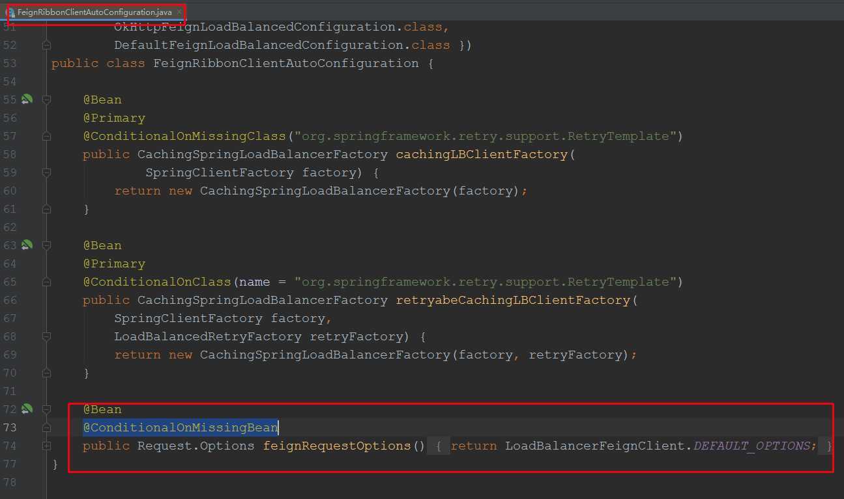844x499 pixels.
Task: Click LoadBalancerFeignClient on line 74
Action: pos(595,446)
